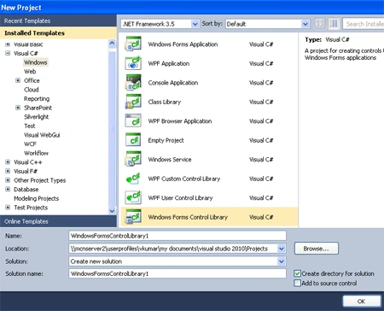Viewport: 384px width, 311px height.
Task: Open Online Templates section
Action: coord(58,221)
